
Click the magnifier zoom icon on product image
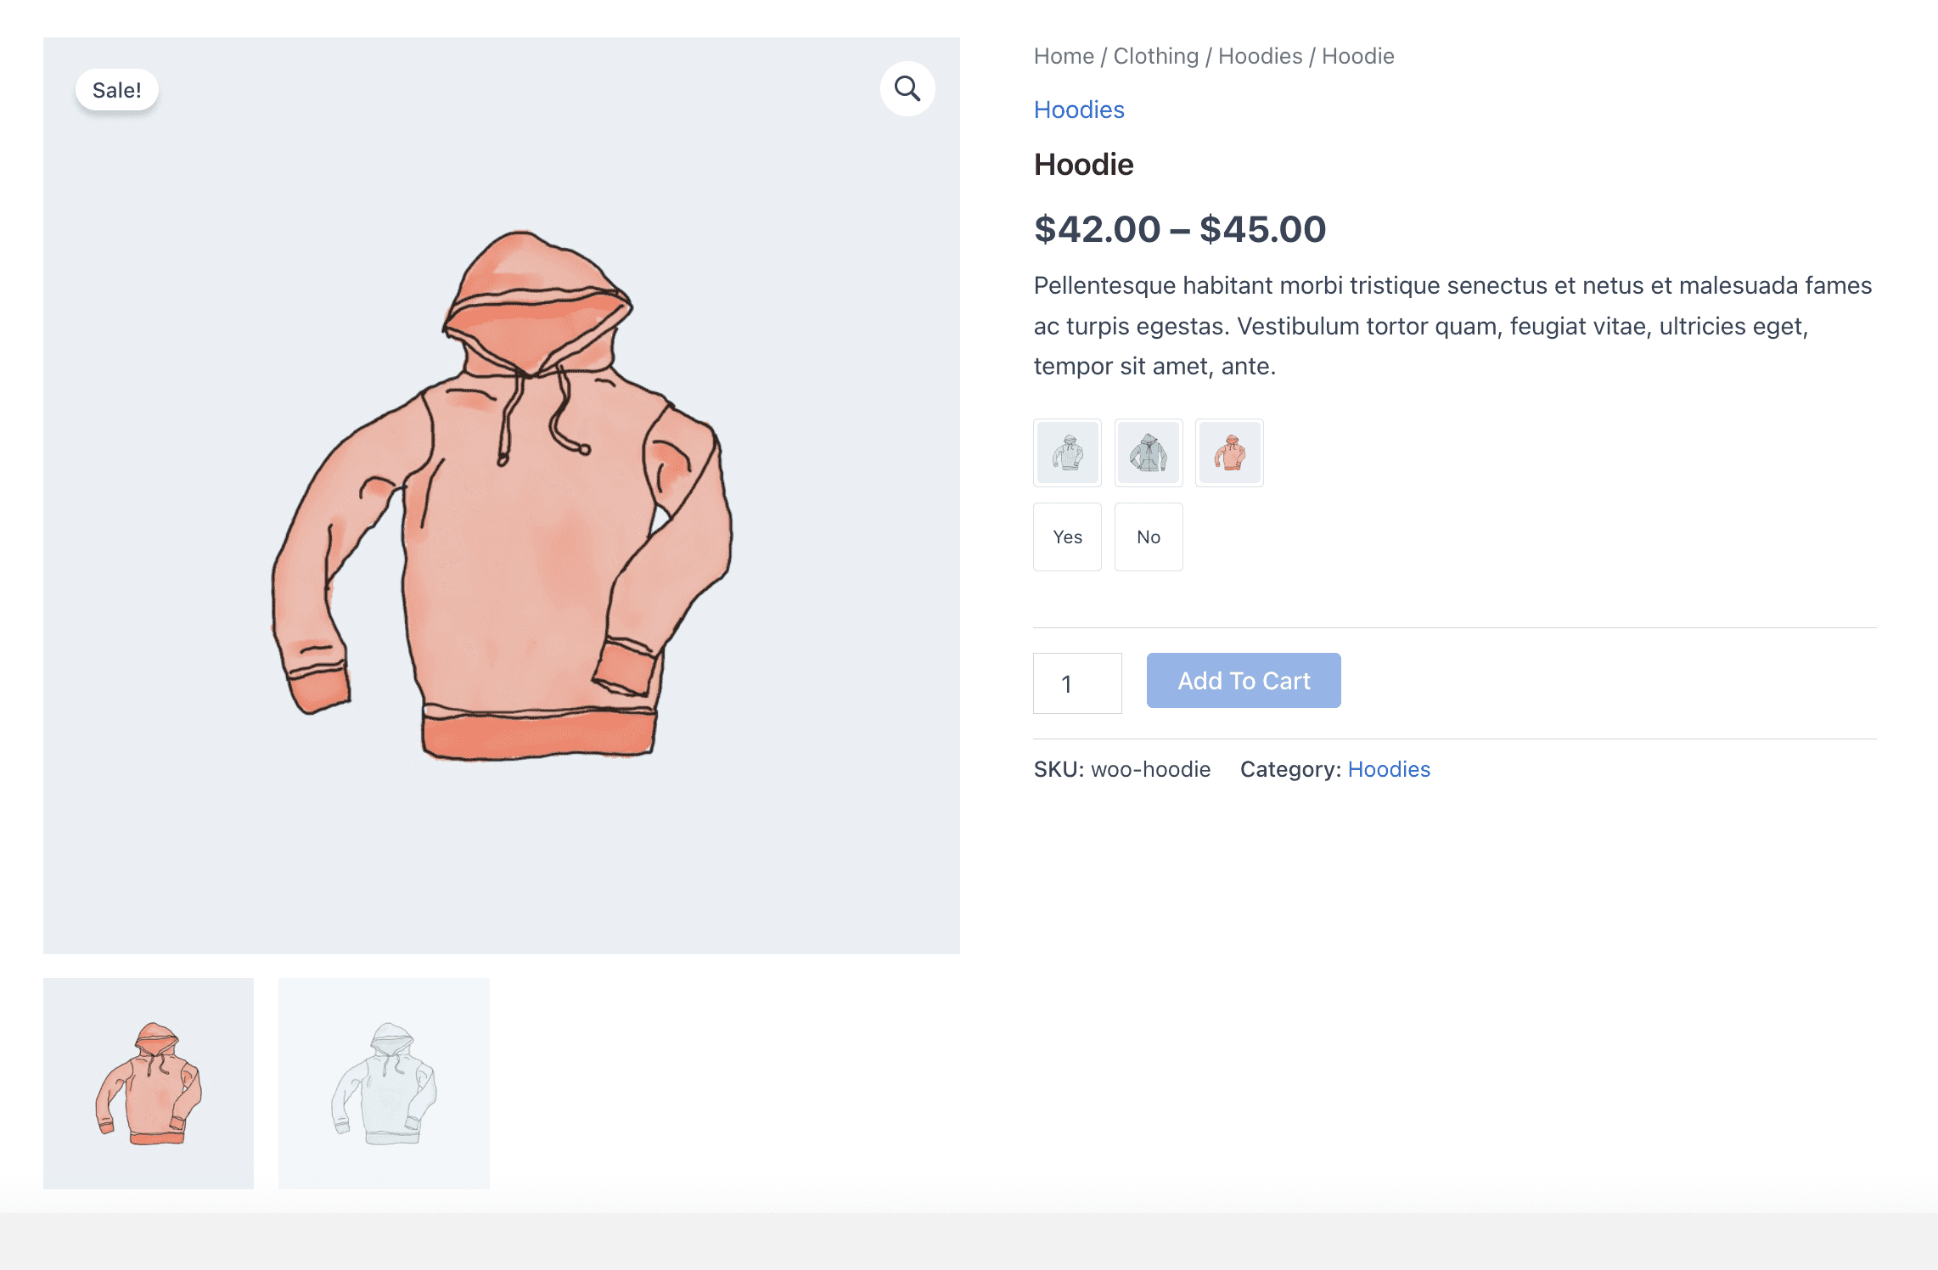click(907, 88)
